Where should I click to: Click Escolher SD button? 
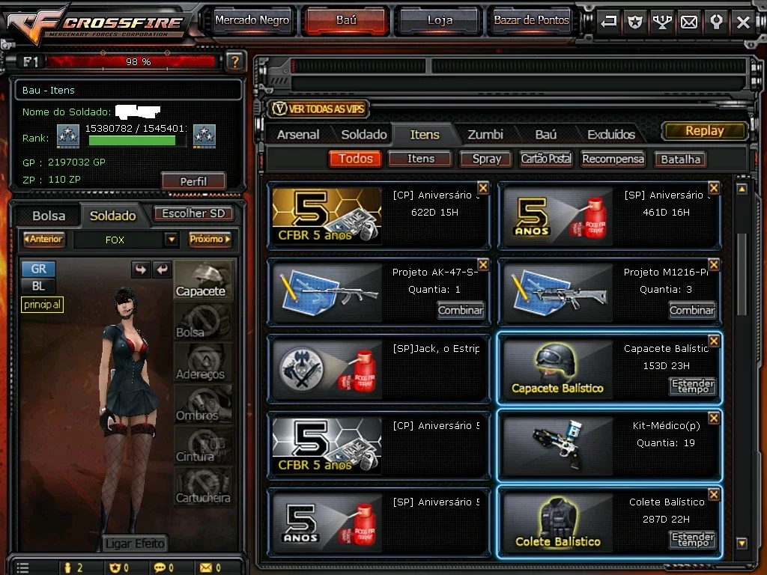[193, 213]
